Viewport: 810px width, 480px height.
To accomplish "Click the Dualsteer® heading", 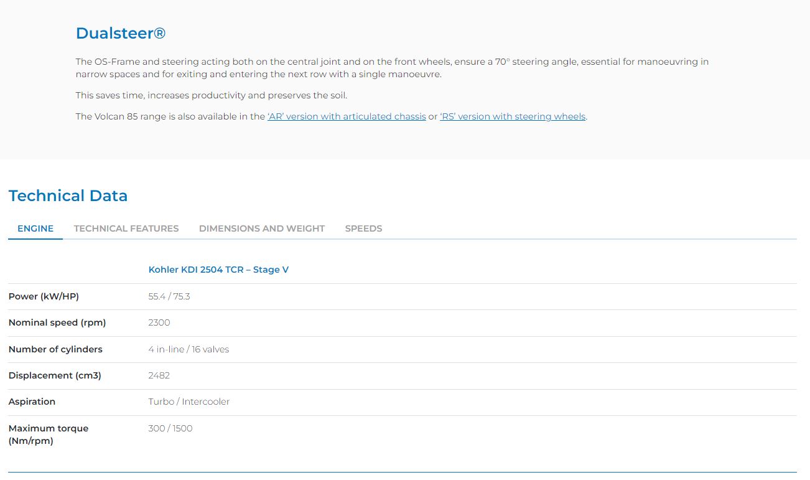I will point(121,33).
